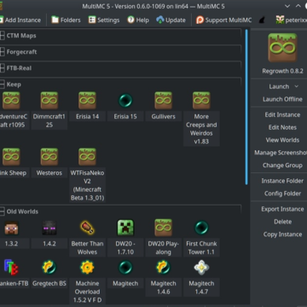Viewport: 307px width, 307px height.
Task: Click Change Group
Action: [x=282, y=165]
